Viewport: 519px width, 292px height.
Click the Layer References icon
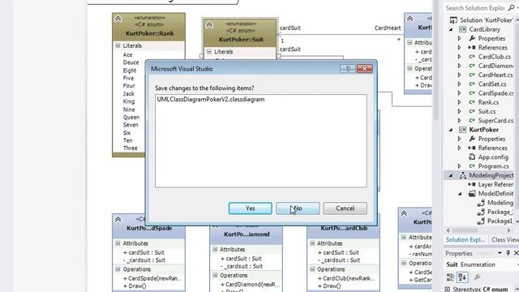pyautogui.click(x=472, y=184)
